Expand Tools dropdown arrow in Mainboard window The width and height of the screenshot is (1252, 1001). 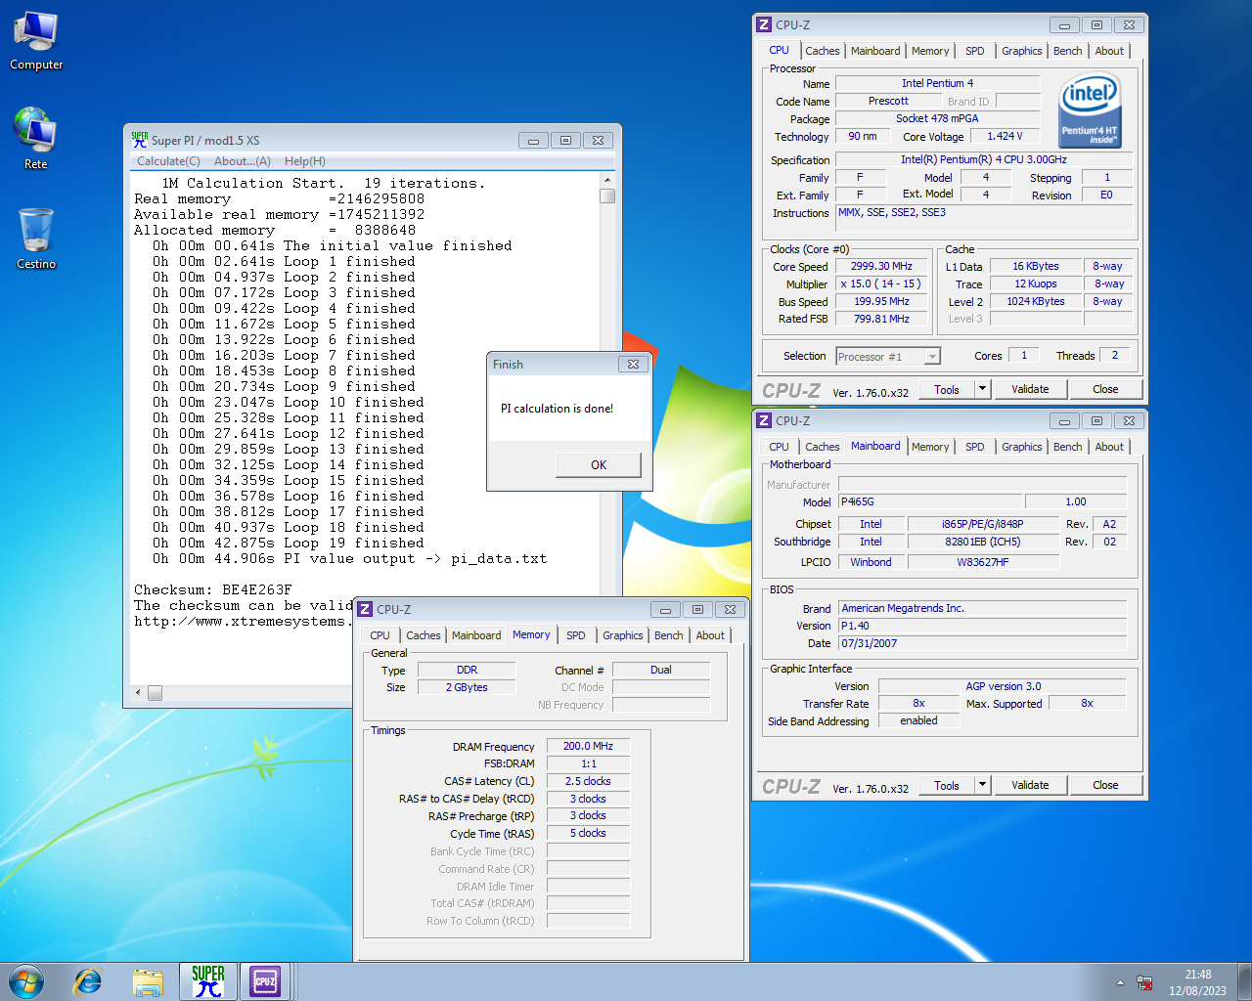coord(982,785)
